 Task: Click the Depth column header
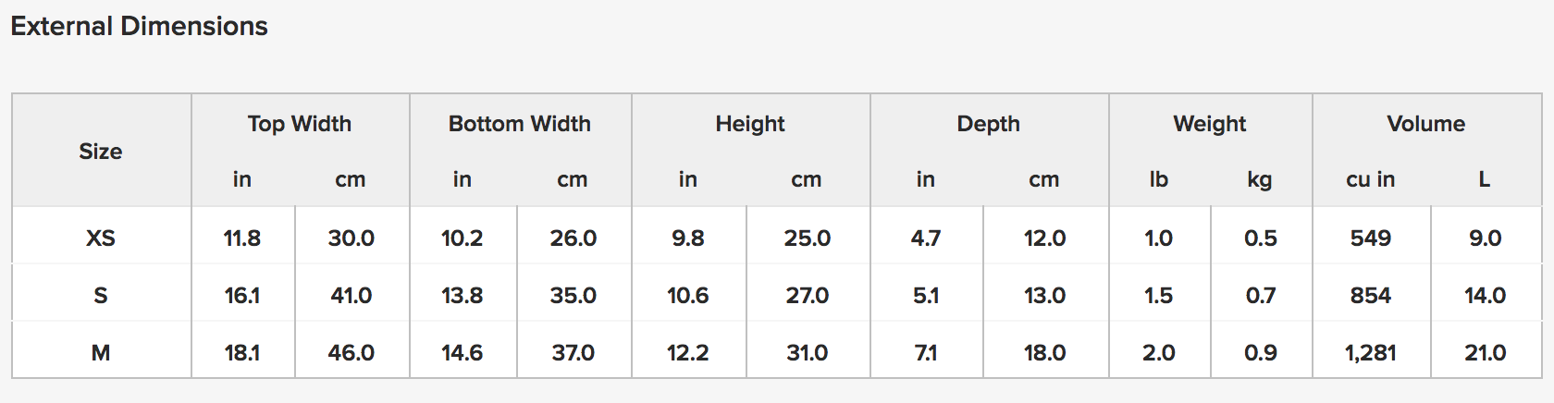(x=989, y=124)
